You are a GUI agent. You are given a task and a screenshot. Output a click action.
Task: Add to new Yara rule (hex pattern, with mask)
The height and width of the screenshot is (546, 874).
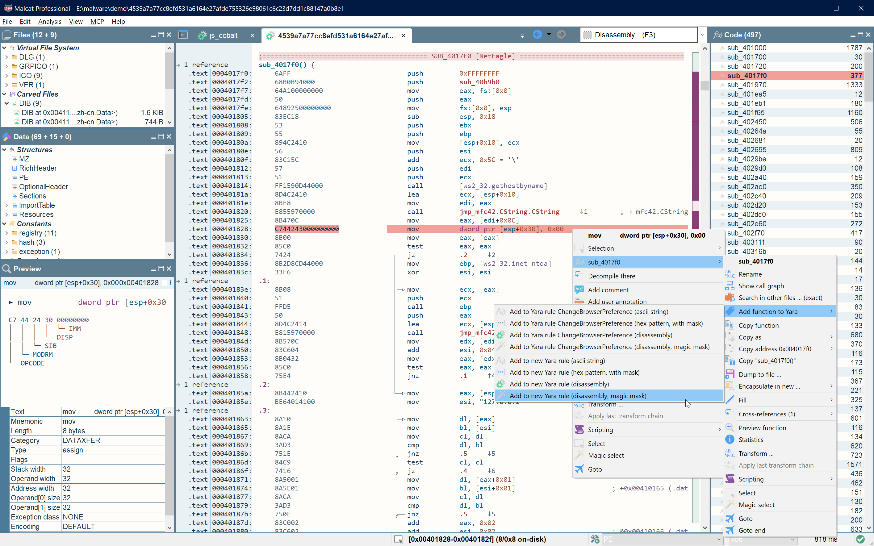609,372
